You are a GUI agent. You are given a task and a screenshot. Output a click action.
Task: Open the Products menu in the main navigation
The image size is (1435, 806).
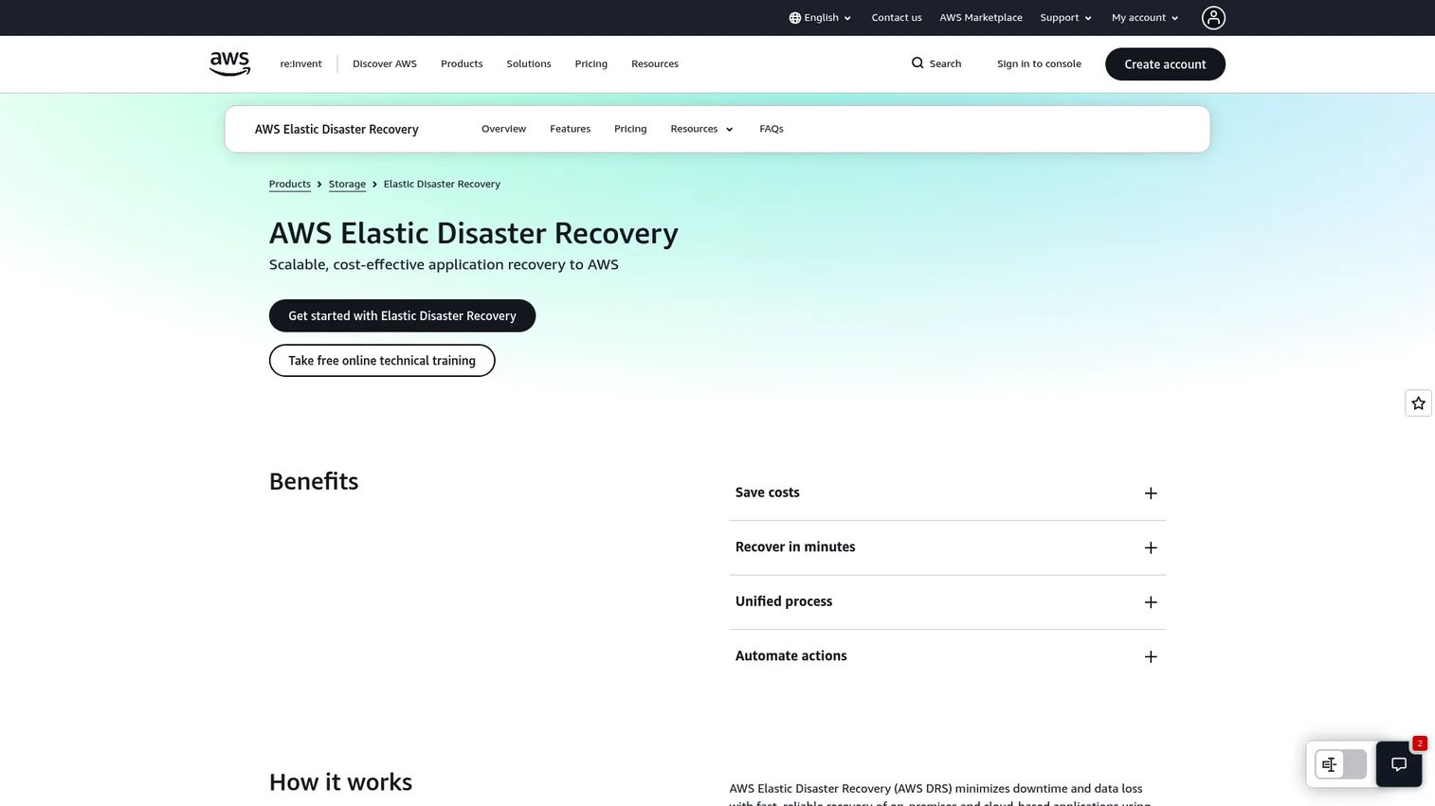(462, 63)
